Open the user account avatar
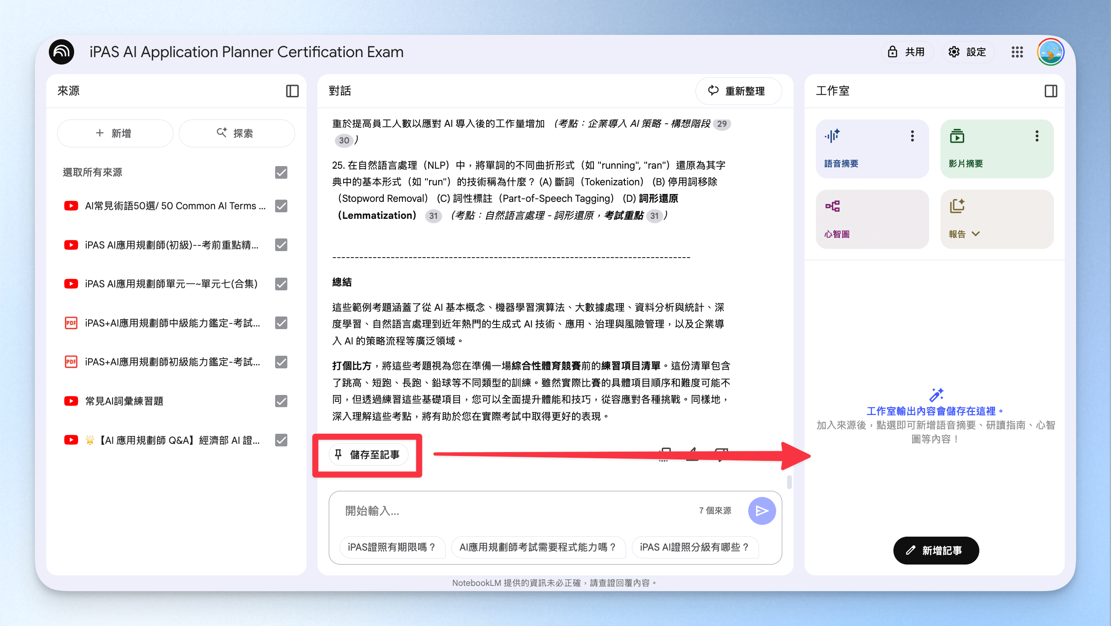Image resolution: width=1111 pixels, height=626 pixels. (x=1050, y=52)
